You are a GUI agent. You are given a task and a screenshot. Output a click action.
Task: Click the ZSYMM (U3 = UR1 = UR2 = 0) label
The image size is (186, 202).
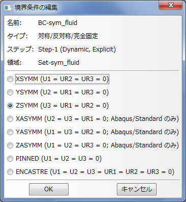62,106
